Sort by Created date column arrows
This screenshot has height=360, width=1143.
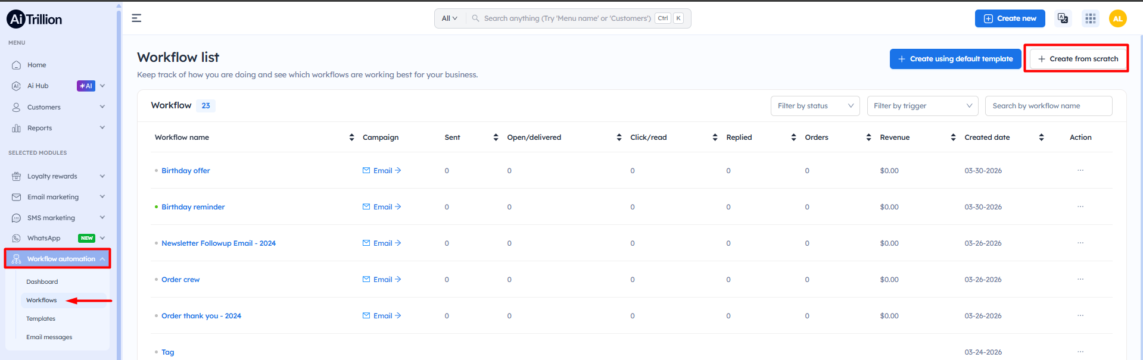tap(1041, 137)
